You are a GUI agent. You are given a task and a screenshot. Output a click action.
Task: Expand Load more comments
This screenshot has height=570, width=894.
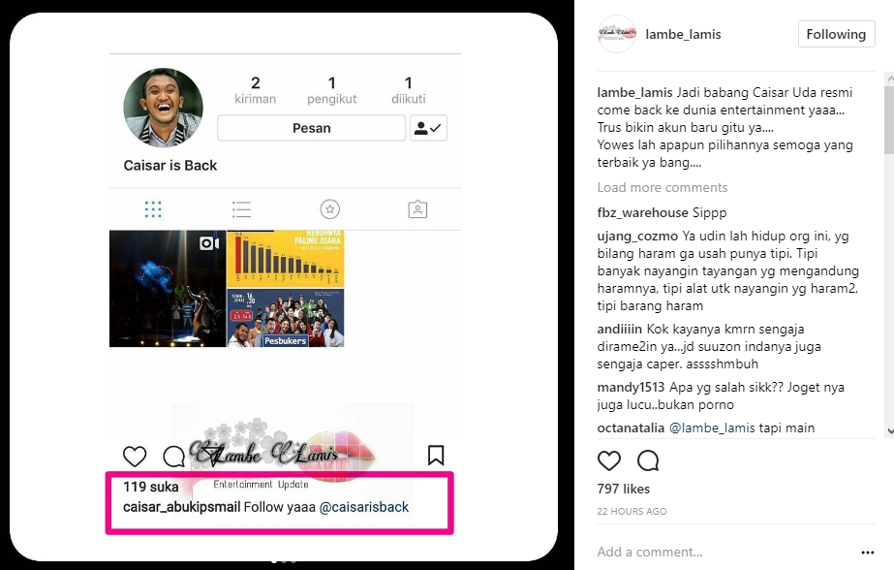[662, 188]
